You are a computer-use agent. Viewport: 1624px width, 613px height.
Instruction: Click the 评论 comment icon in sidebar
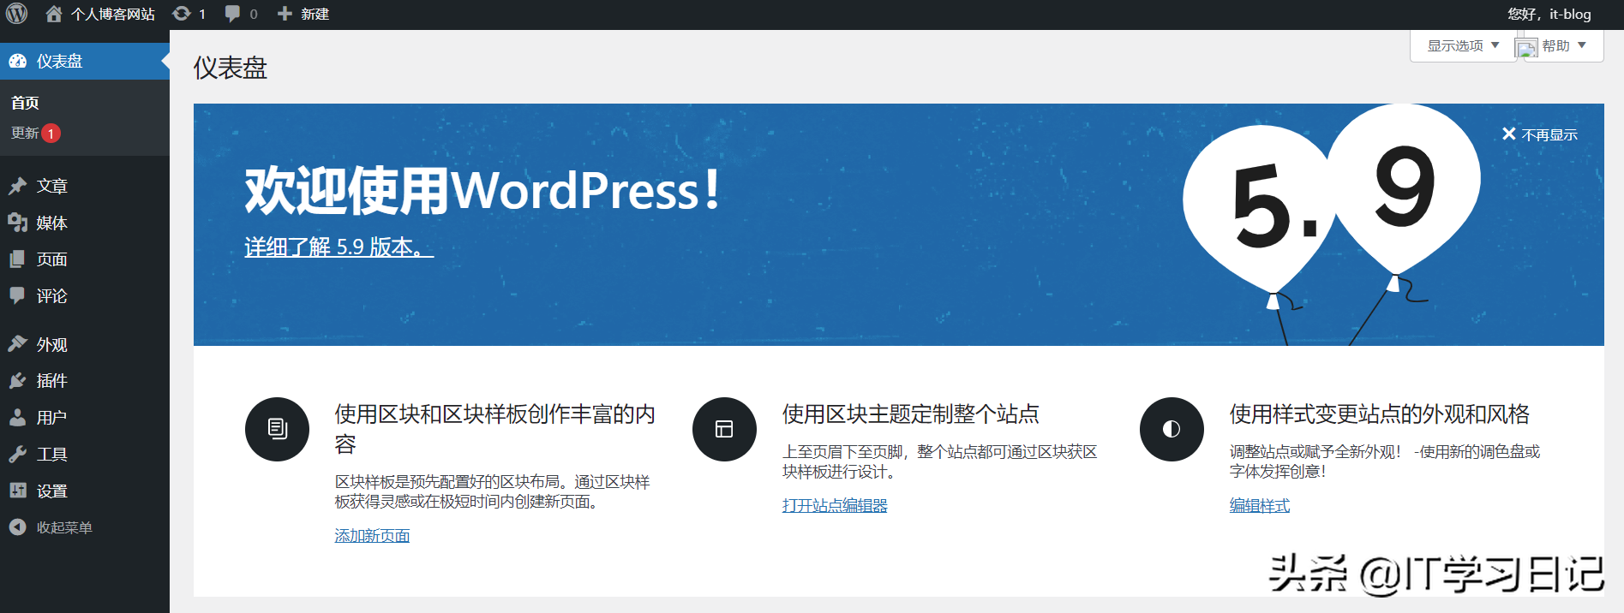click(x=18, y=295)
